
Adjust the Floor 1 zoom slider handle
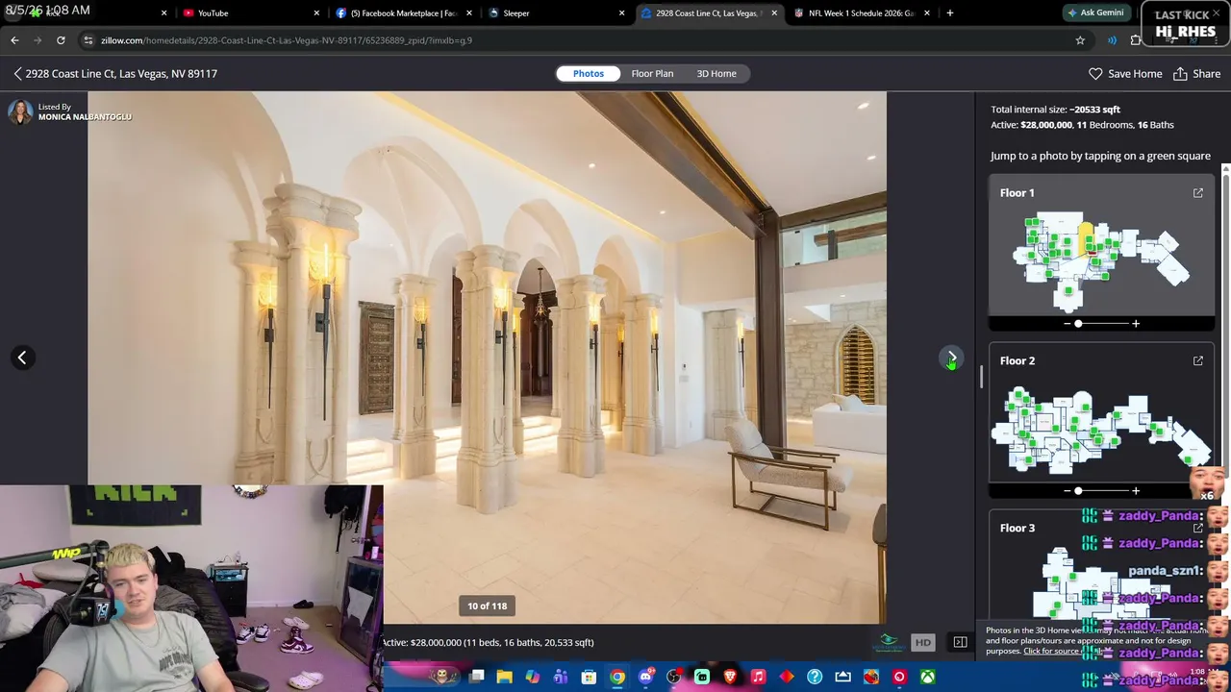(x=1078, y=324)
